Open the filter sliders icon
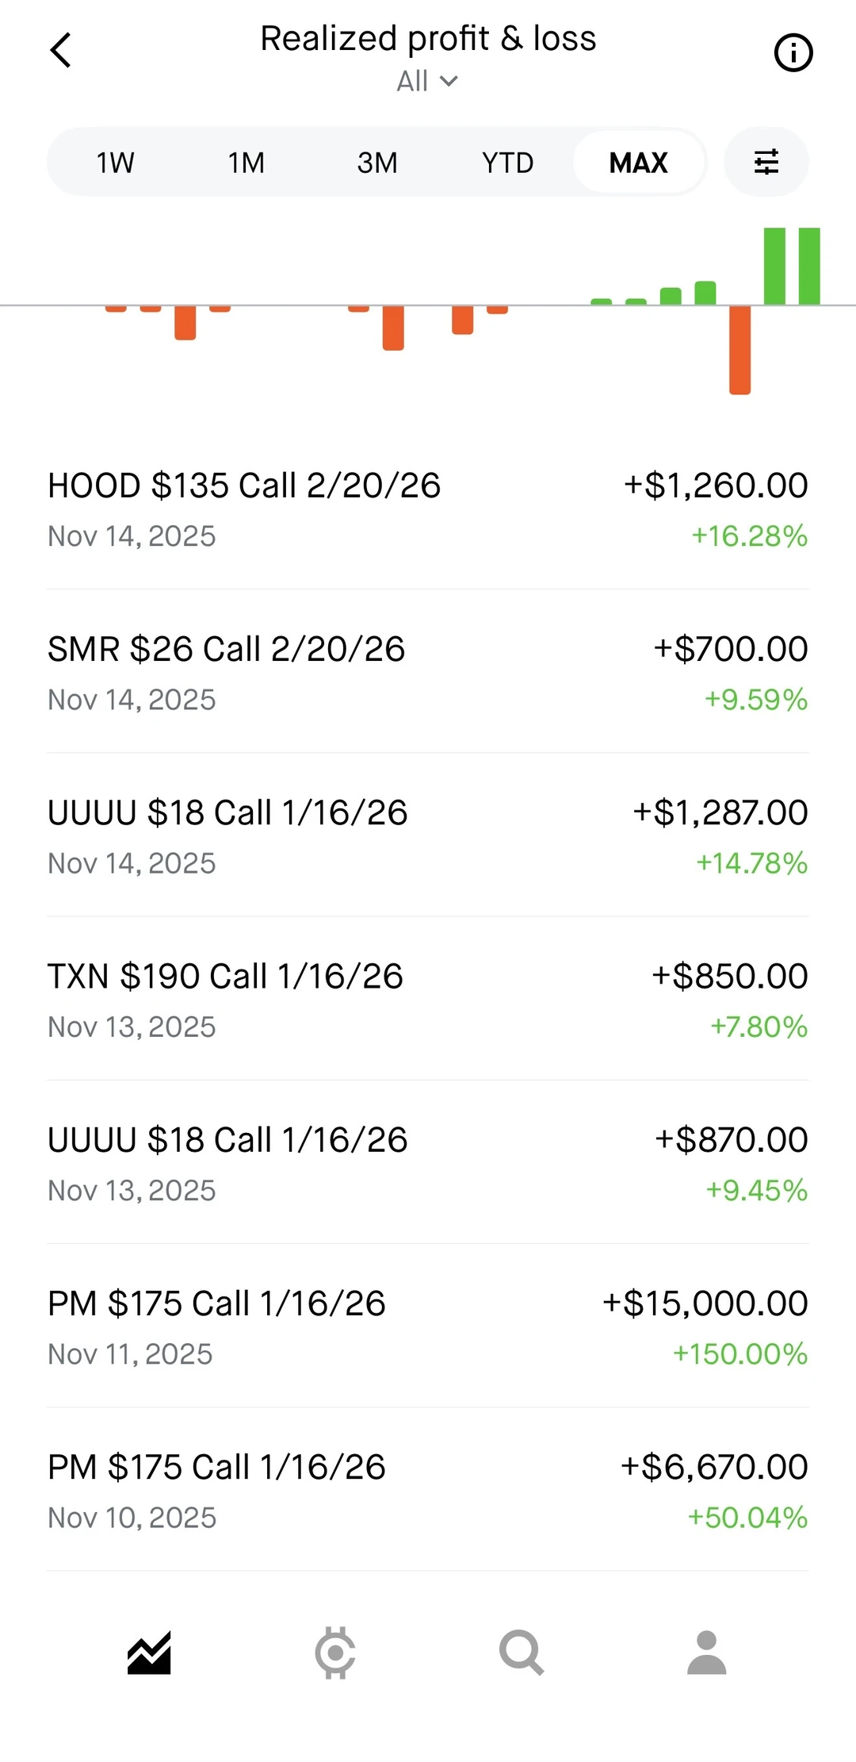 pos(766,162)
